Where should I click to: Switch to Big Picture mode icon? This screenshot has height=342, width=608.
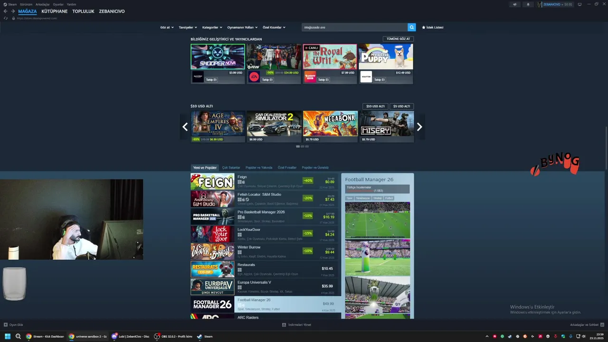(x=579, y=4)
